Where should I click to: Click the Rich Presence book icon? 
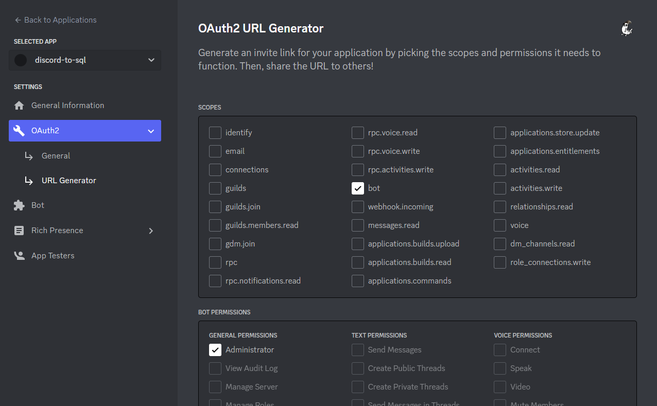click(x=19, y=230)
